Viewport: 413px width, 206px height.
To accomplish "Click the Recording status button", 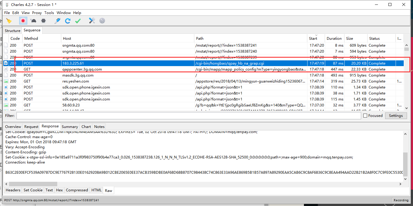I will 401,200.
